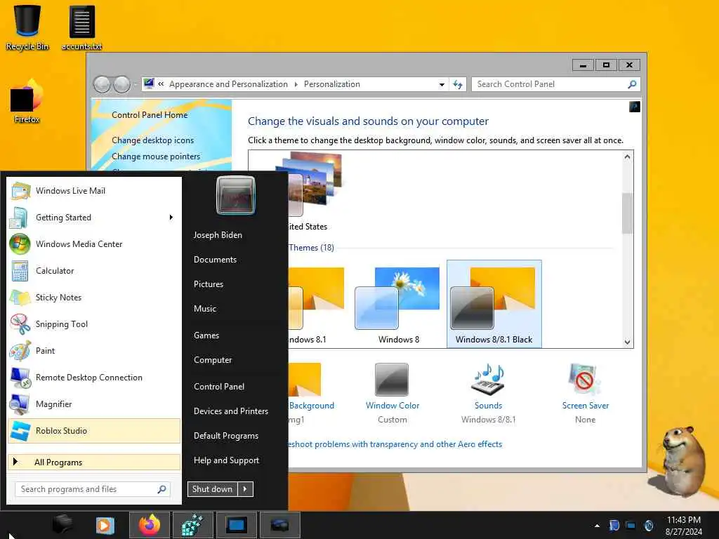Click the refresh button beside address bar

pos(458,84)
